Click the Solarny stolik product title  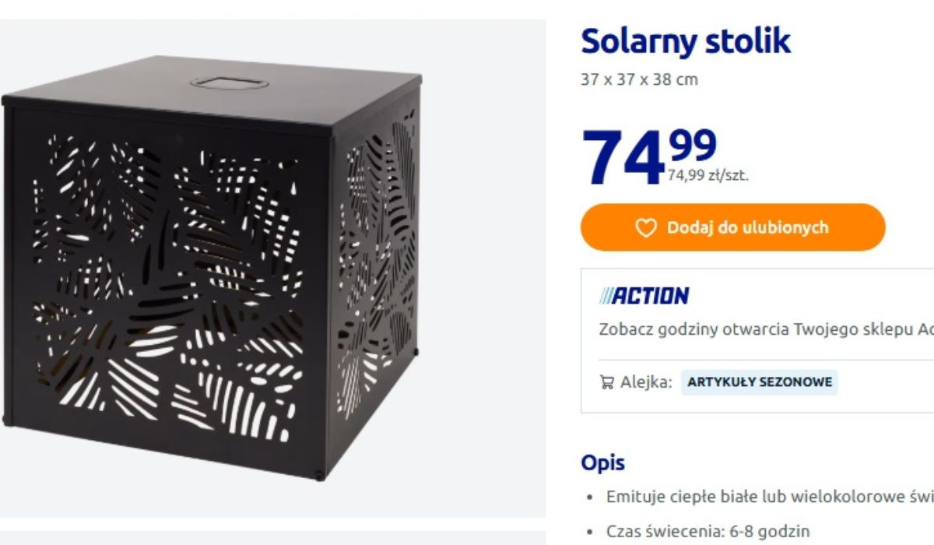point(686,41)
